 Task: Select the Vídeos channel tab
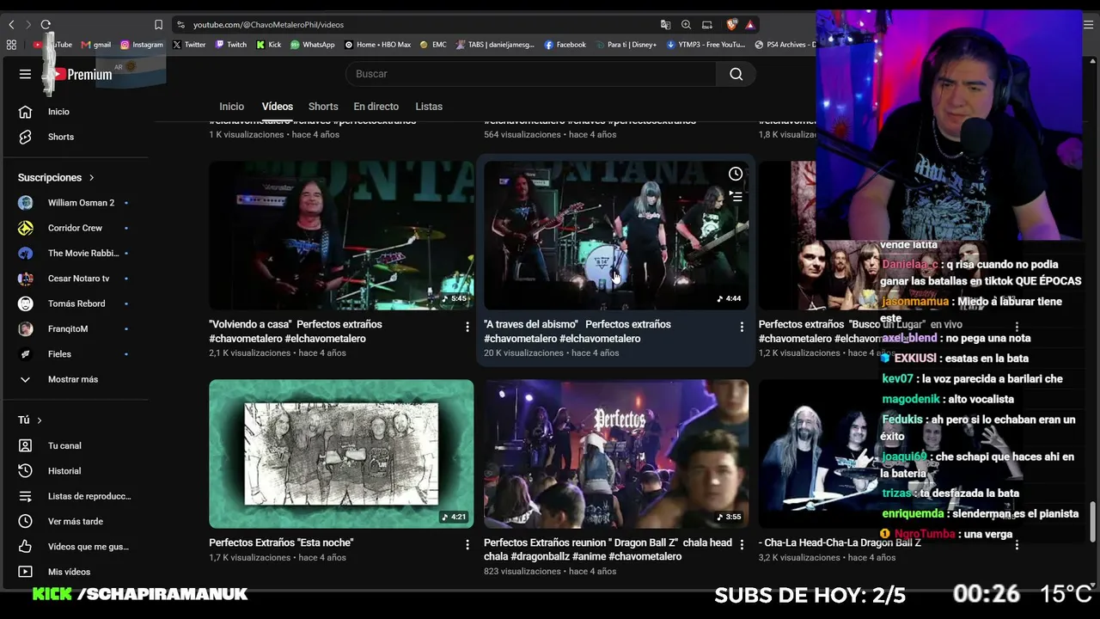[x=278, y=107]
